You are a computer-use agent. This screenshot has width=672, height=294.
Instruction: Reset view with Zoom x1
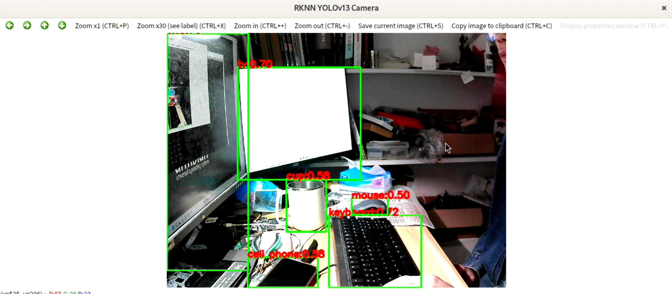(102, 26)
